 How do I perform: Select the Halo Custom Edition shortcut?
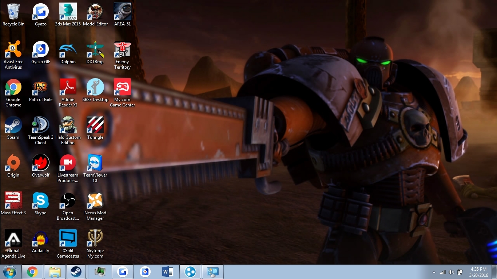tap(68, 131)
